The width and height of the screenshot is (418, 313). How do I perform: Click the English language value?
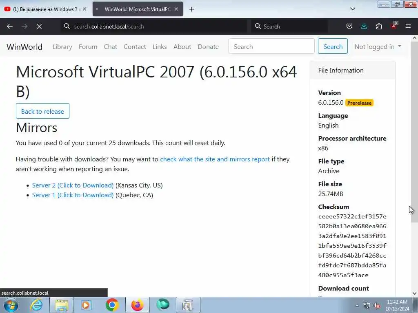pos(328,126)
